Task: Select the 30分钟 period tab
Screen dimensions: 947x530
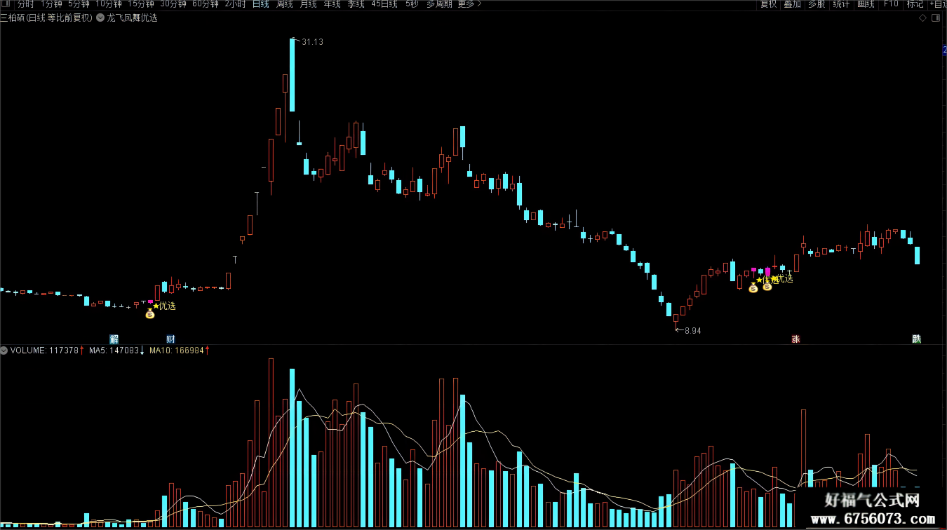Action: click(173, 4)
